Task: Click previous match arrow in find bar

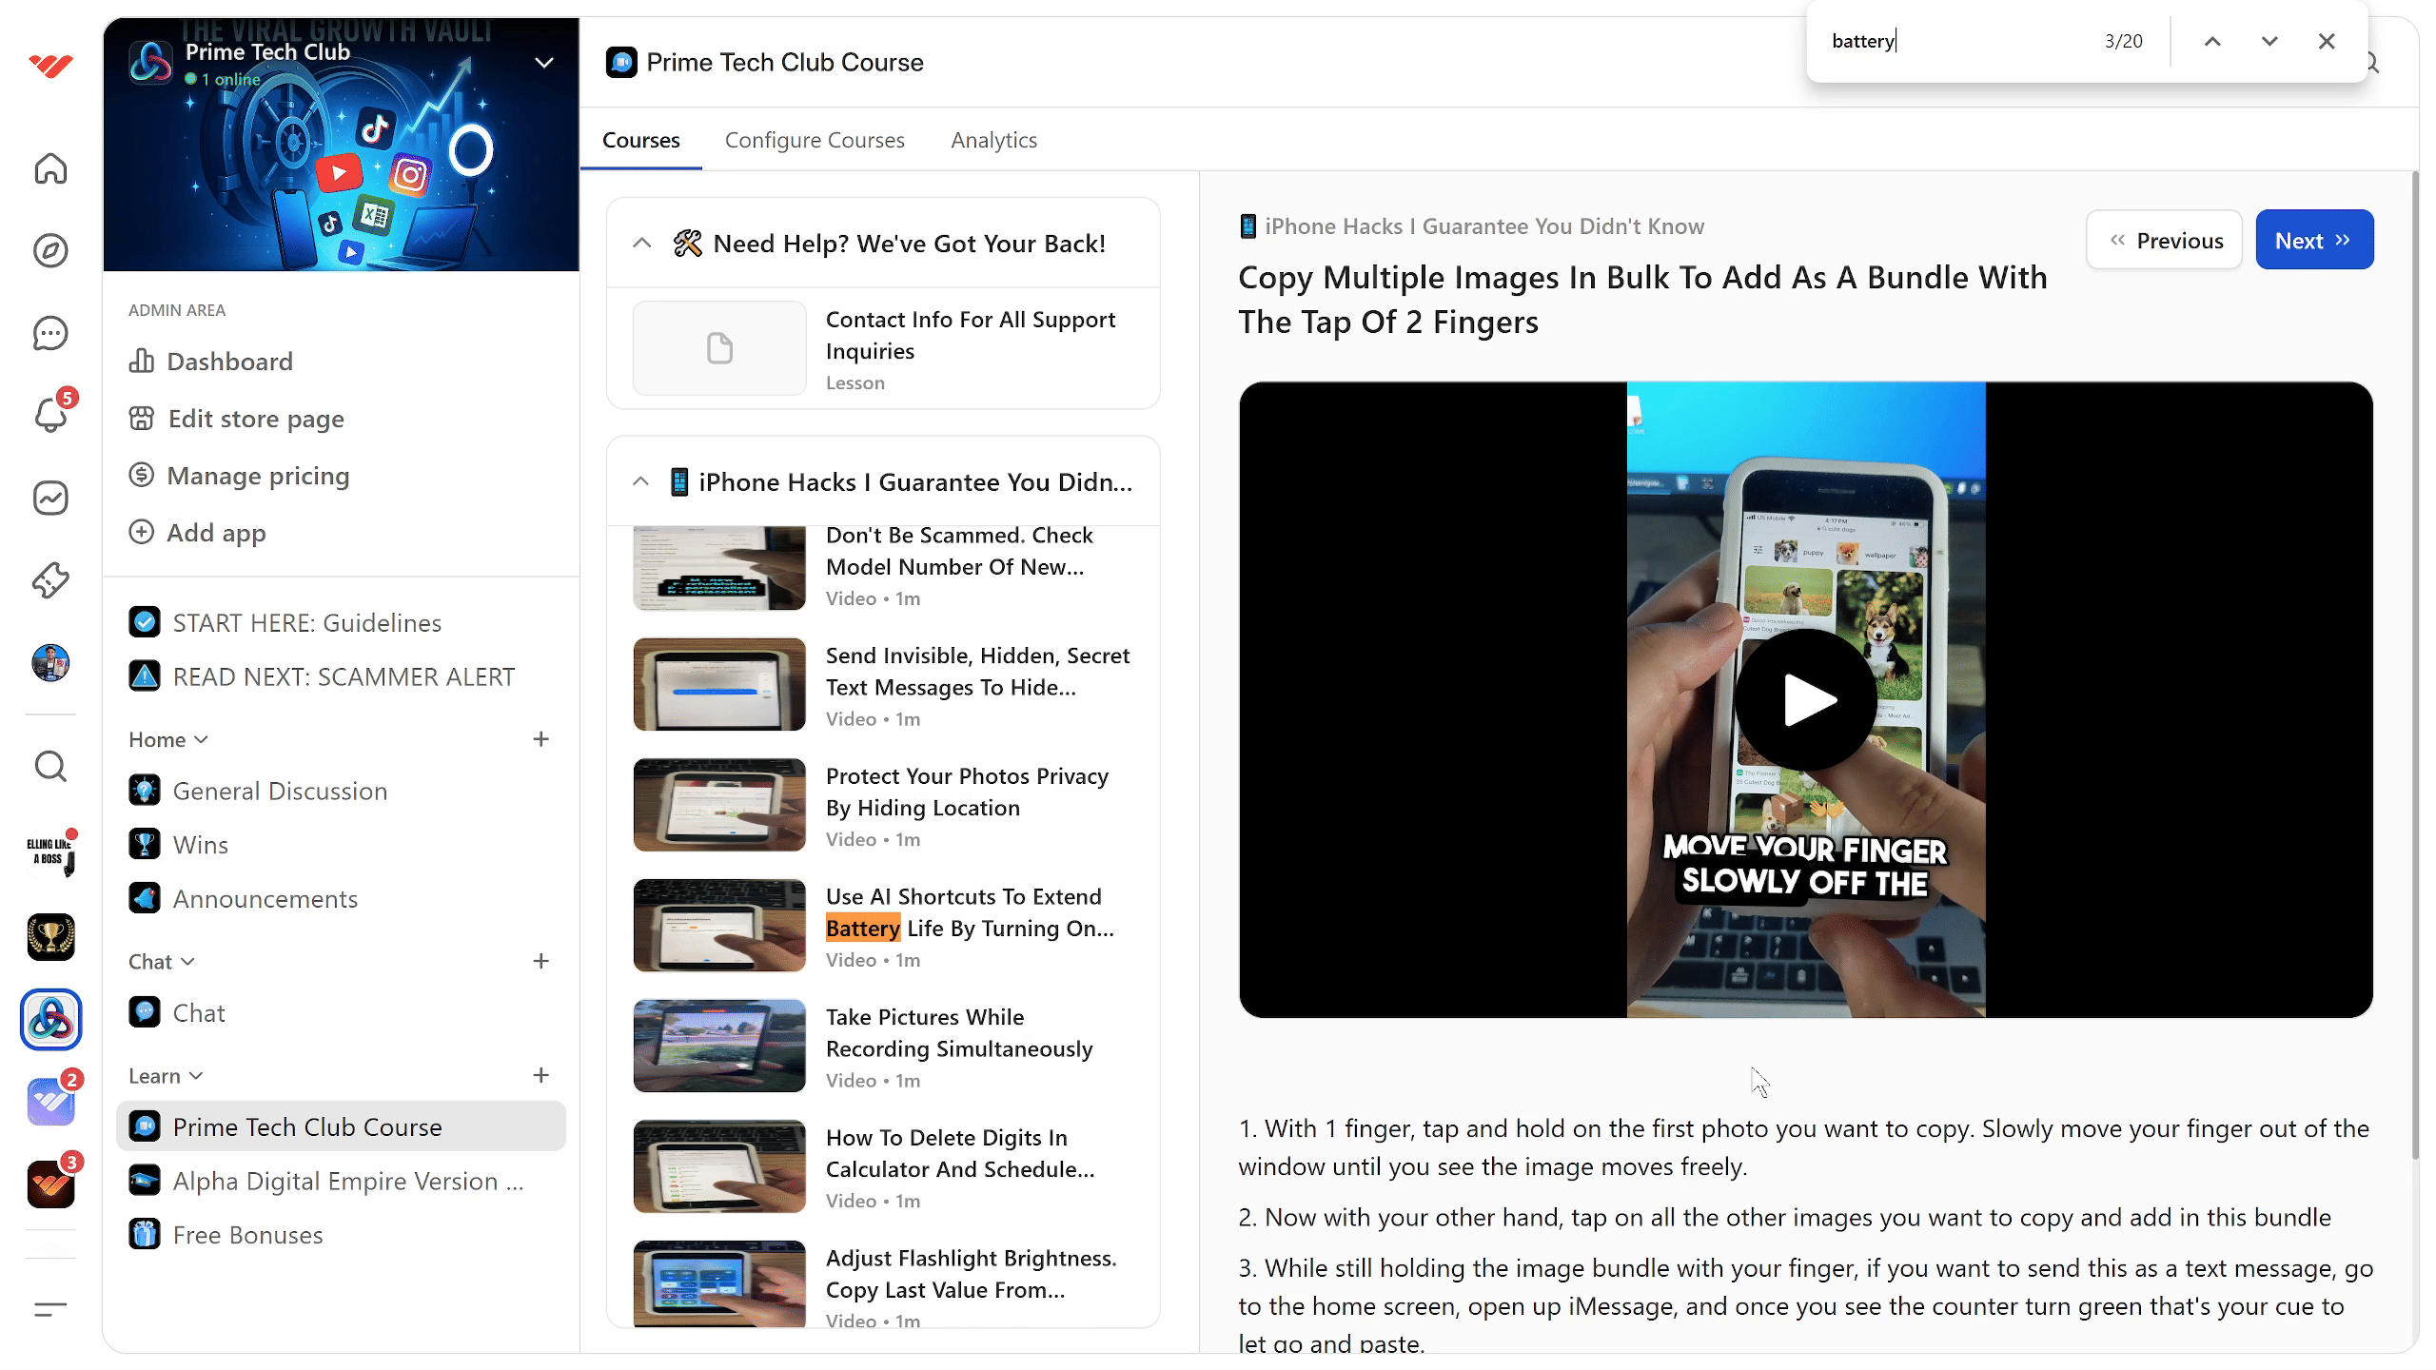Action: click(x=2212, y=41)
